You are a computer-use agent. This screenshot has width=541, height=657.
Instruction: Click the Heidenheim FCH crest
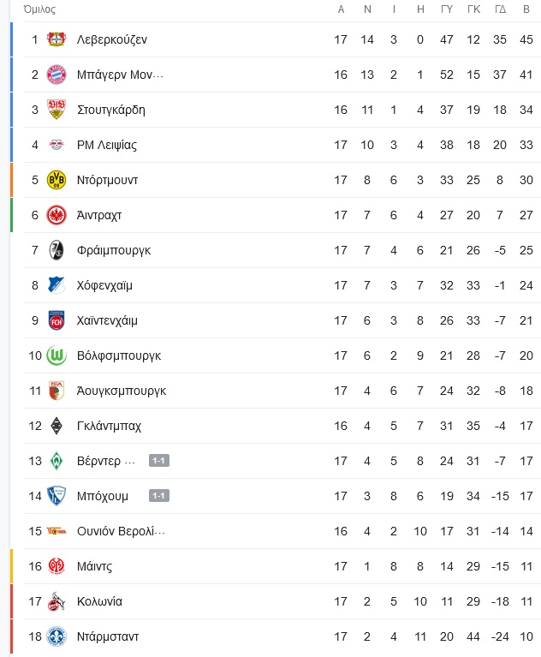pos(56,320)
